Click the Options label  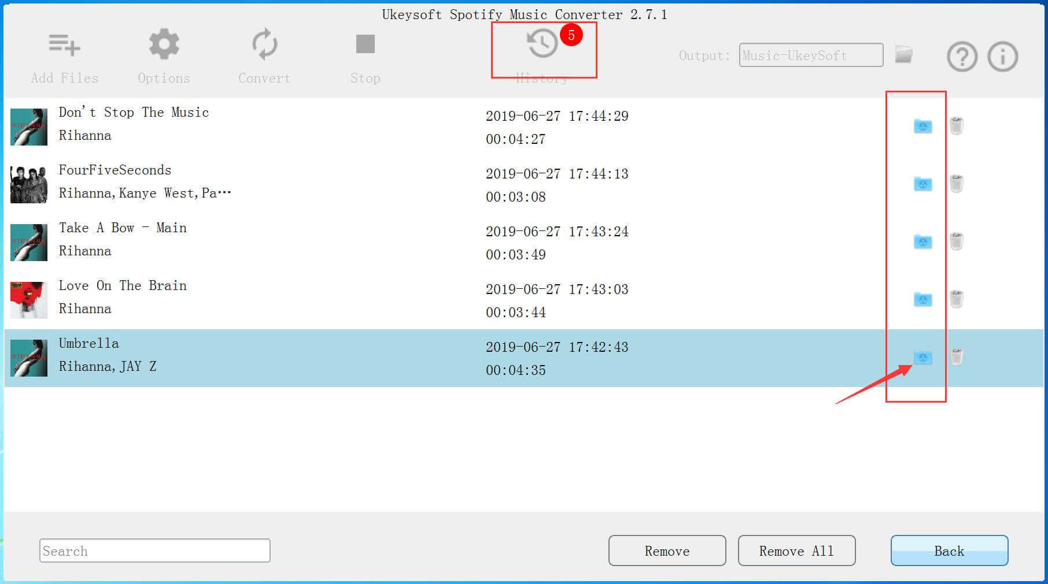click(164, 78)
